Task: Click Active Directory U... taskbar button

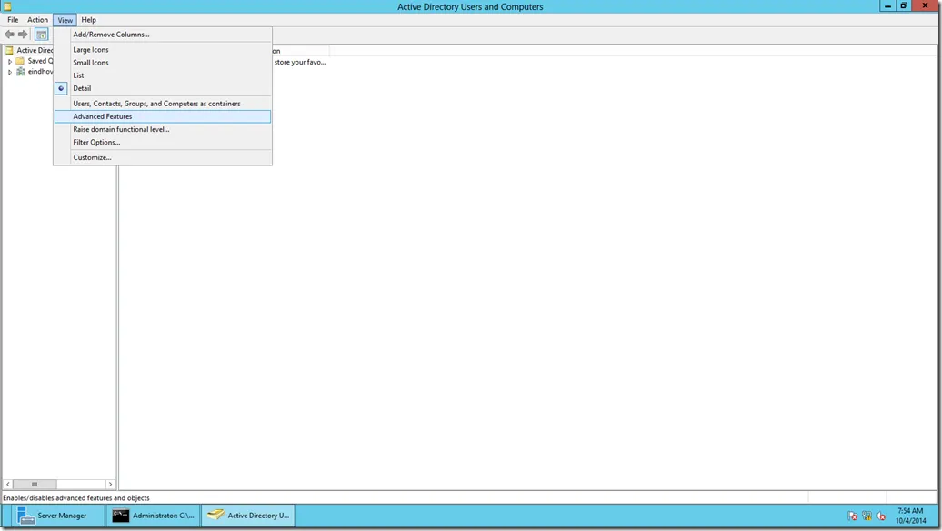Action: (248, 516)
